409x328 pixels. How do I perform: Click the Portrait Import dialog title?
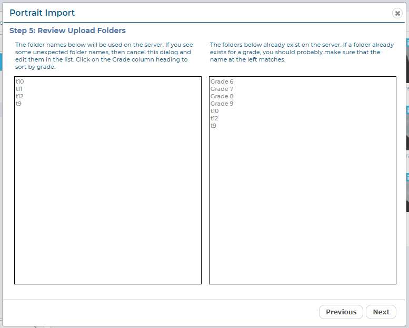pyautogui.click(x=42, y=13)
